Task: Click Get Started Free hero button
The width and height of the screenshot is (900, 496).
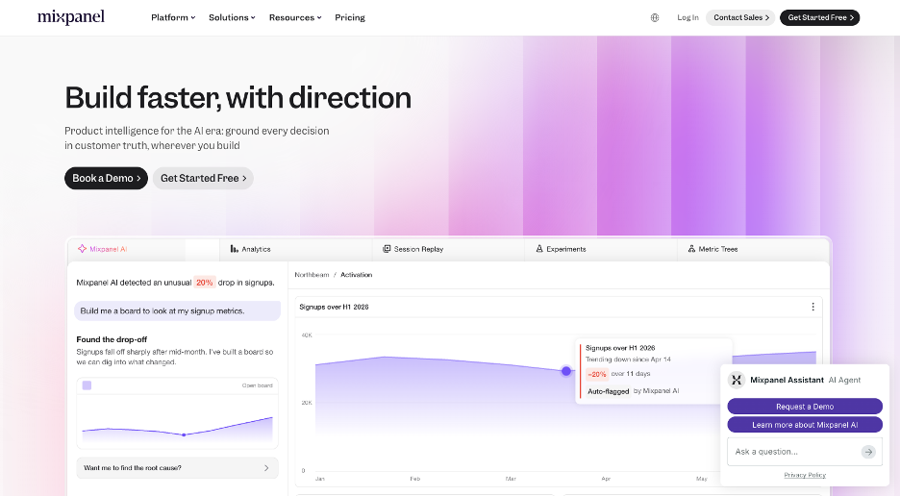Action: pyautogui.click(x=203, y=178)
